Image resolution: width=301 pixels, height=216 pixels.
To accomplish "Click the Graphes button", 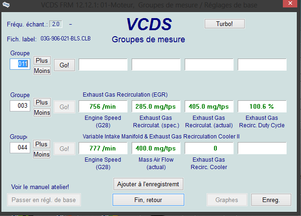I will point(227,200).
